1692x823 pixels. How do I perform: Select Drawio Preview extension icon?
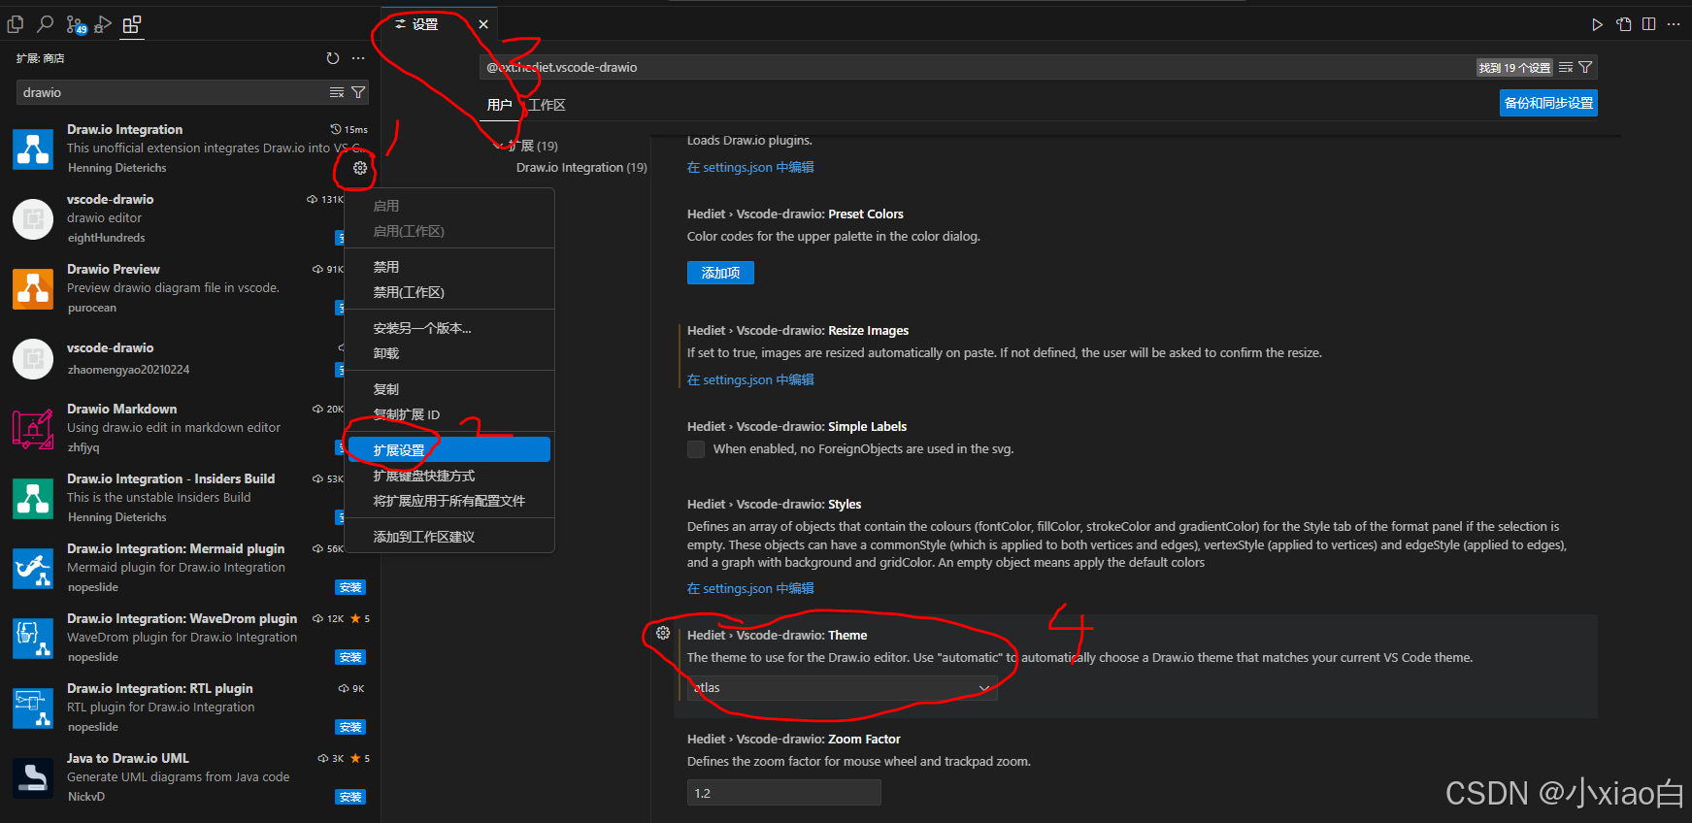33,289
